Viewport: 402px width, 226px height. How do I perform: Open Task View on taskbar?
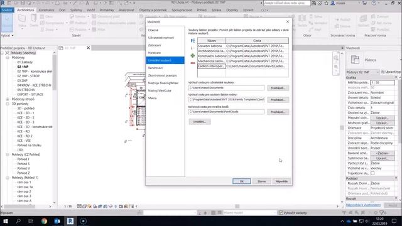coord(31,221)
